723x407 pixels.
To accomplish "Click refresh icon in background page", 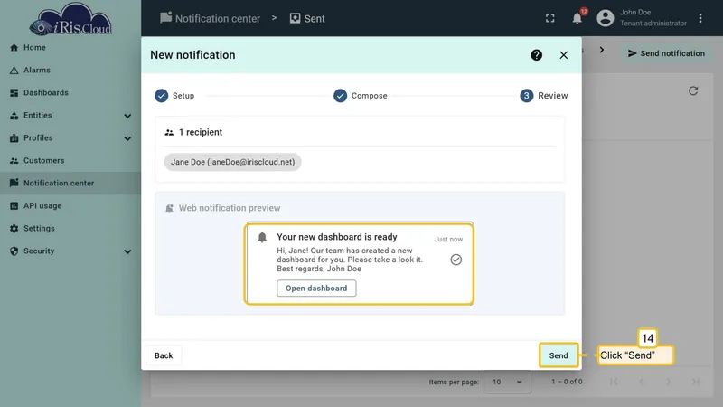I will click(x=693, y=91).
